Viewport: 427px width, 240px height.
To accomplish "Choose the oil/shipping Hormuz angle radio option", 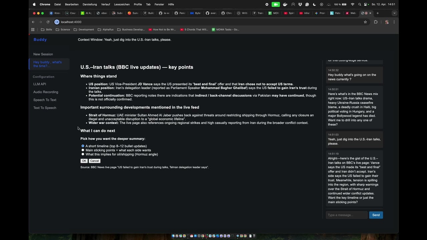I will [x=83, y=154].
